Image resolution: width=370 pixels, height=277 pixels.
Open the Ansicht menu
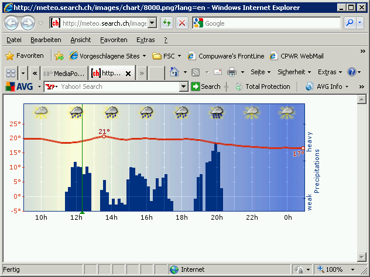(x=80, y=40)
